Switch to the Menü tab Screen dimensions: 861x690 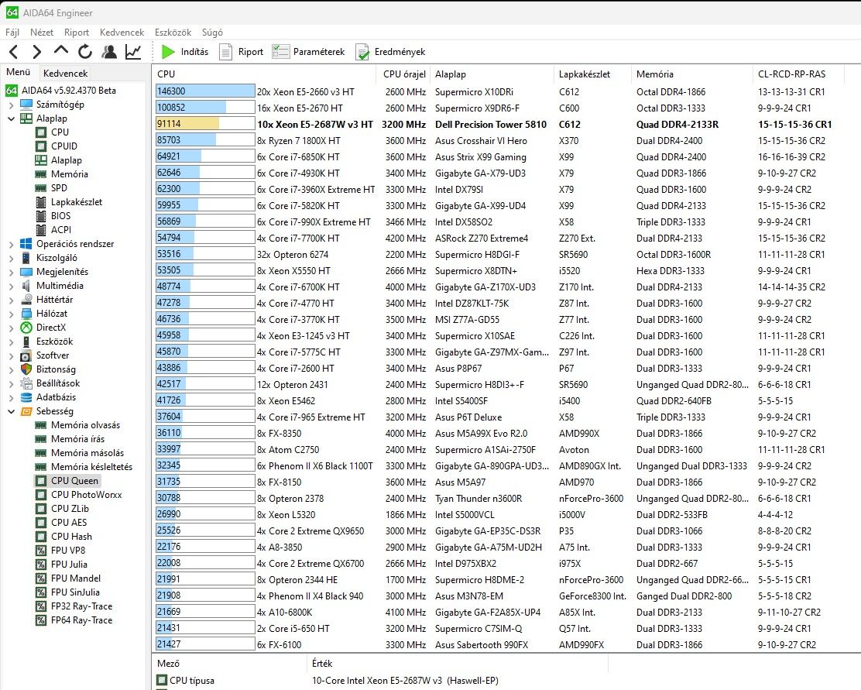(18, 72)
